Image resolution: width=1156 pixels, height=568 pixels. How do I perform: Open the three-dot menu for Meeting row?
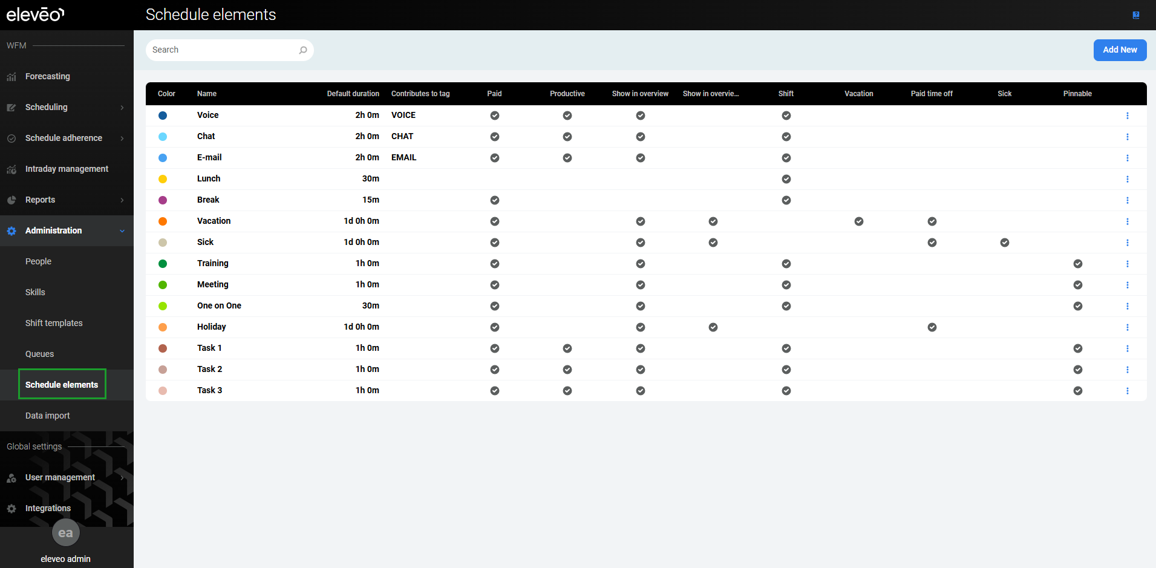[1128, 285]
